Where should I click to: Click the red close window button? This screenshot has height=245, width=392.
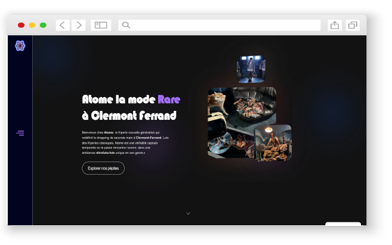[x=21, y=25]
